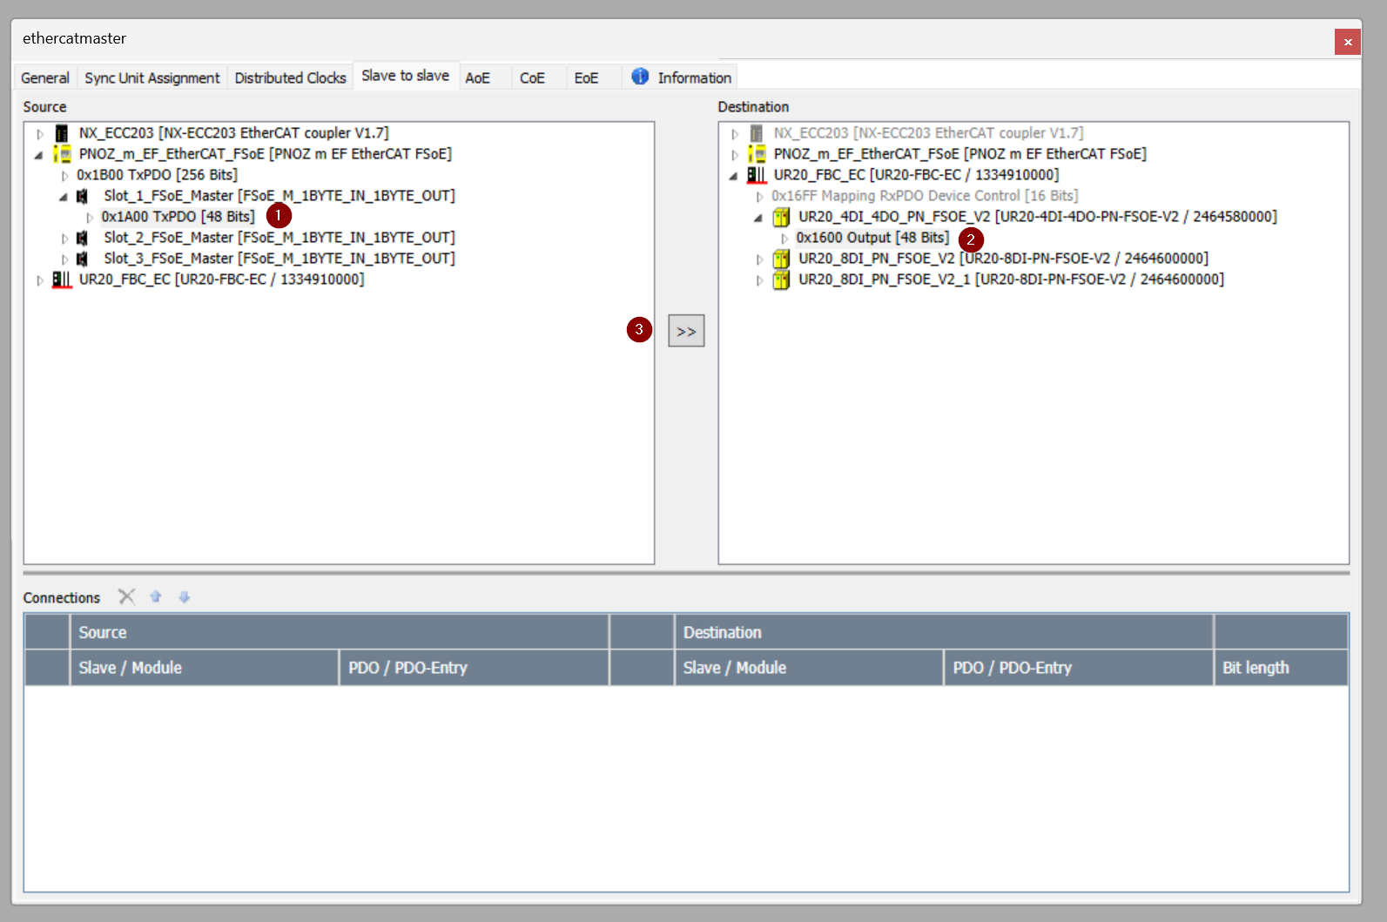Screen dimensions: 1387x922
Task: Select '0x16FF Mapping RxPDO Device Control' row
Action: pyautogui.click(x=925, y=196)
